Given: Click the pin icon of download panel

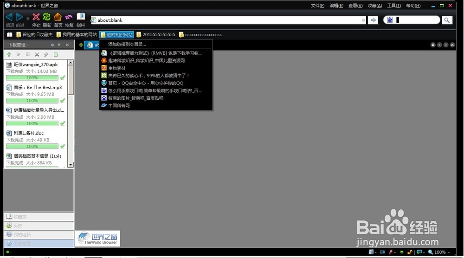Looking at the screenshot, I should coord(59,45).
